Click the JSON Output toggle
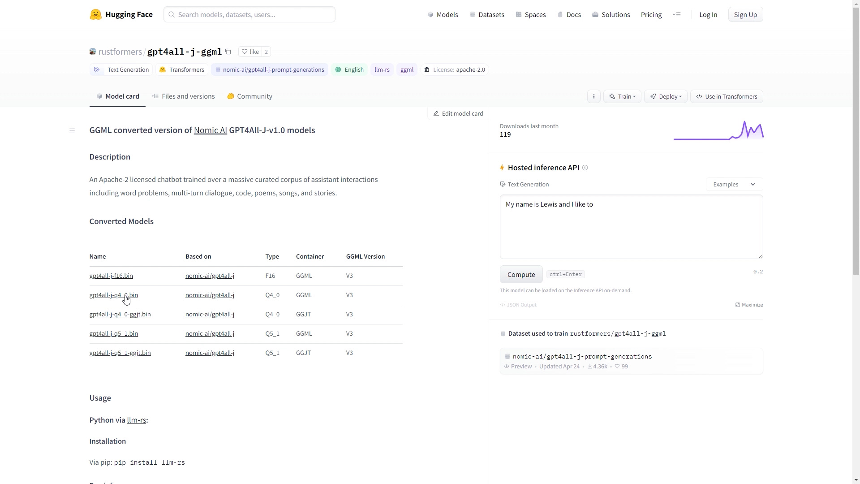The height and width of the screenshot is (484, 860). pyautogui.click(x=518, y=305)
